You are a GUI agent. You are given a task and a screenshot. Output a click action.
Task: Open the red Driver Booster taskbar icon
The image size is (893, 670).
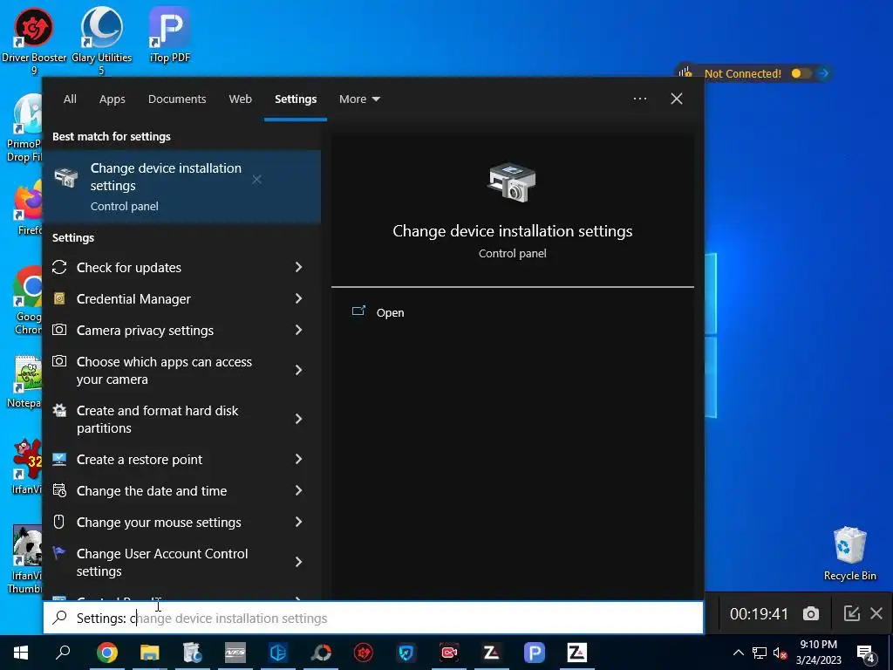[364, 653]
